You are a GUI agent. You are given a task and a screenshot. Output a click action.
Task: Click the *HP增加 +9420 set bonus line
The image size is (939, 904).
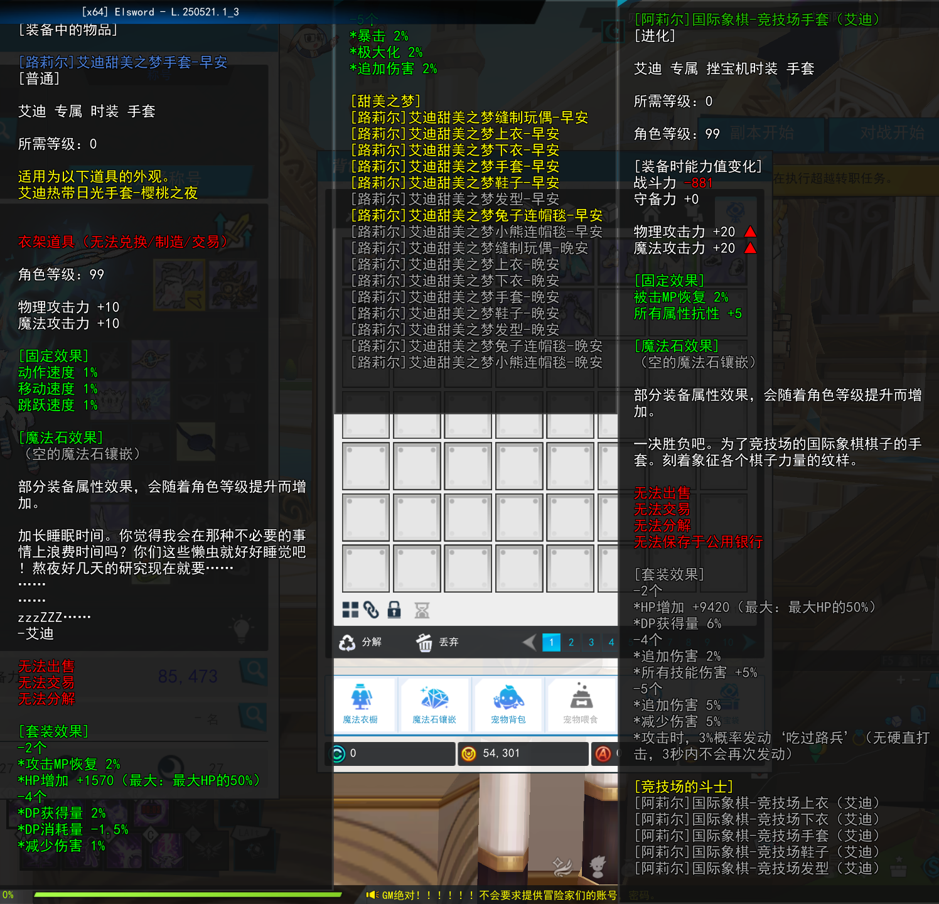point(755,607)
